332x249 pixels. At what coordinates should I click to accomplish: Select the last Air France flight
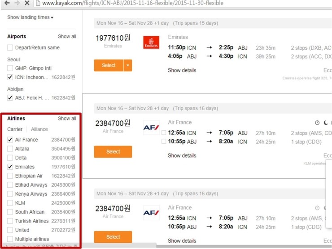click(113, 237)
